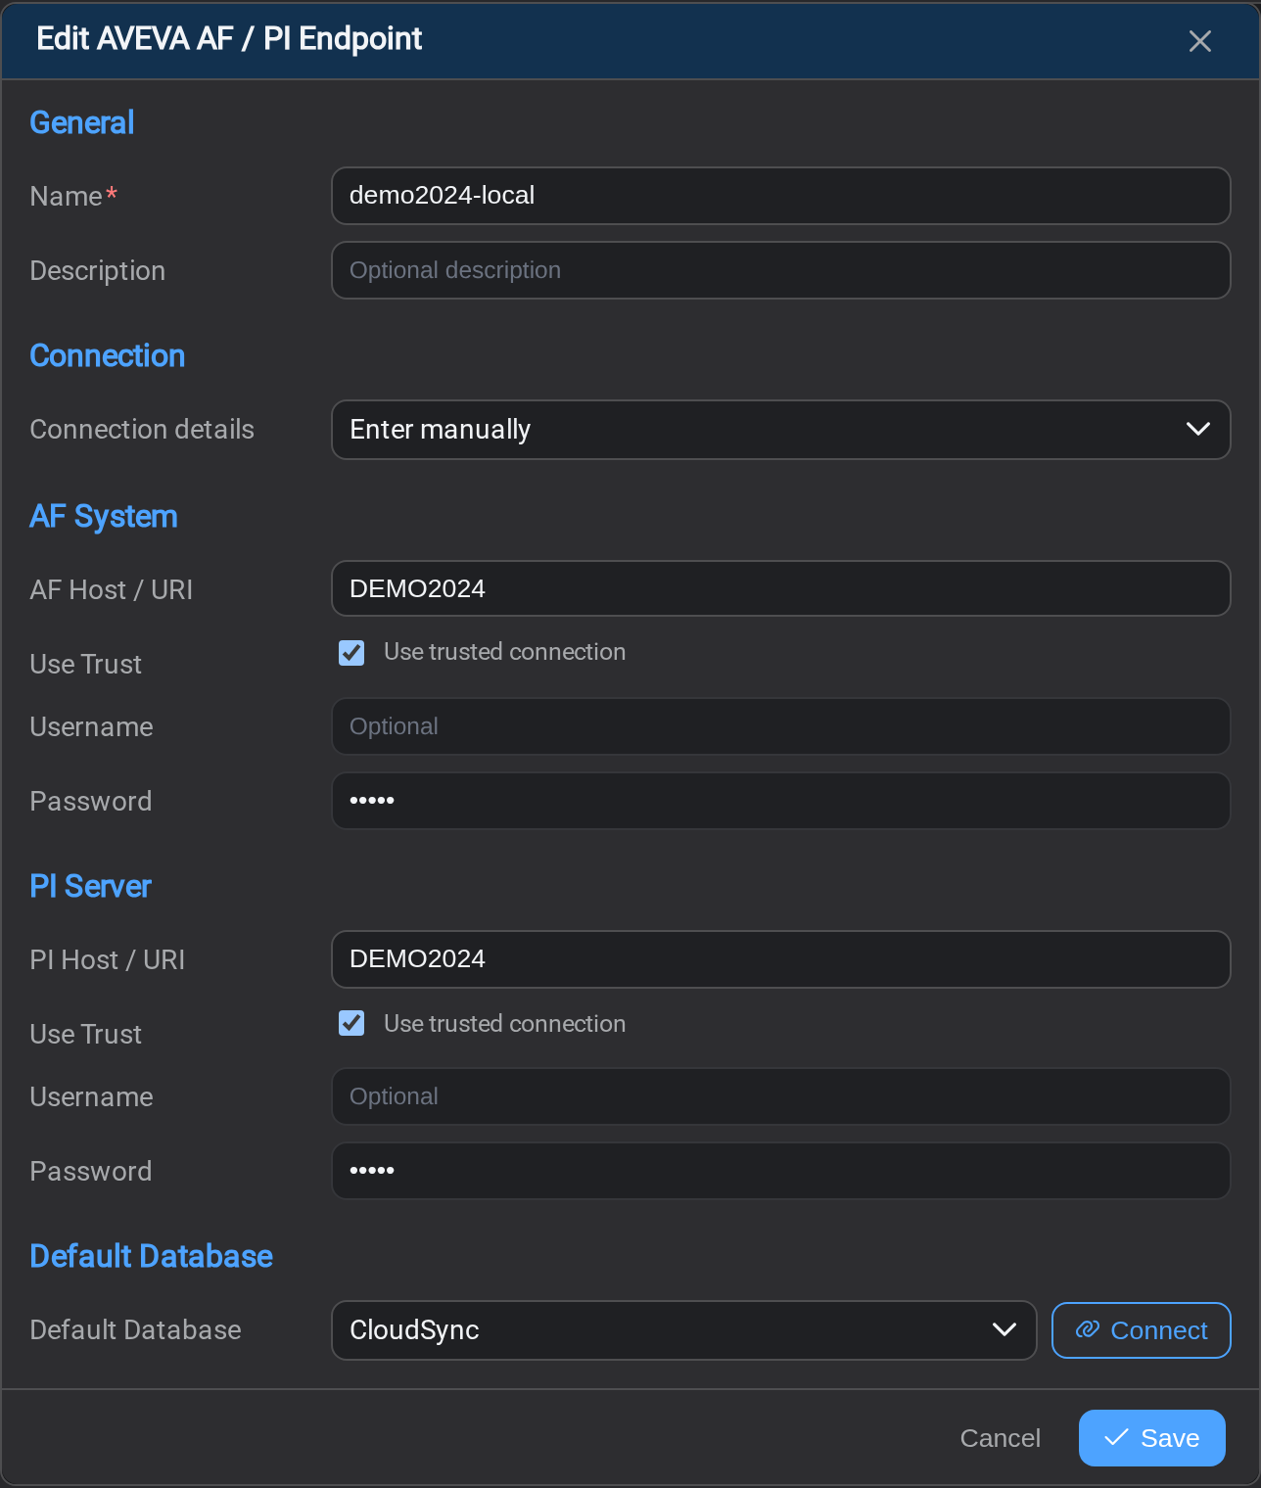Click the AF Host / URI field
The image size is (1261, 1488).
point(780,588)
